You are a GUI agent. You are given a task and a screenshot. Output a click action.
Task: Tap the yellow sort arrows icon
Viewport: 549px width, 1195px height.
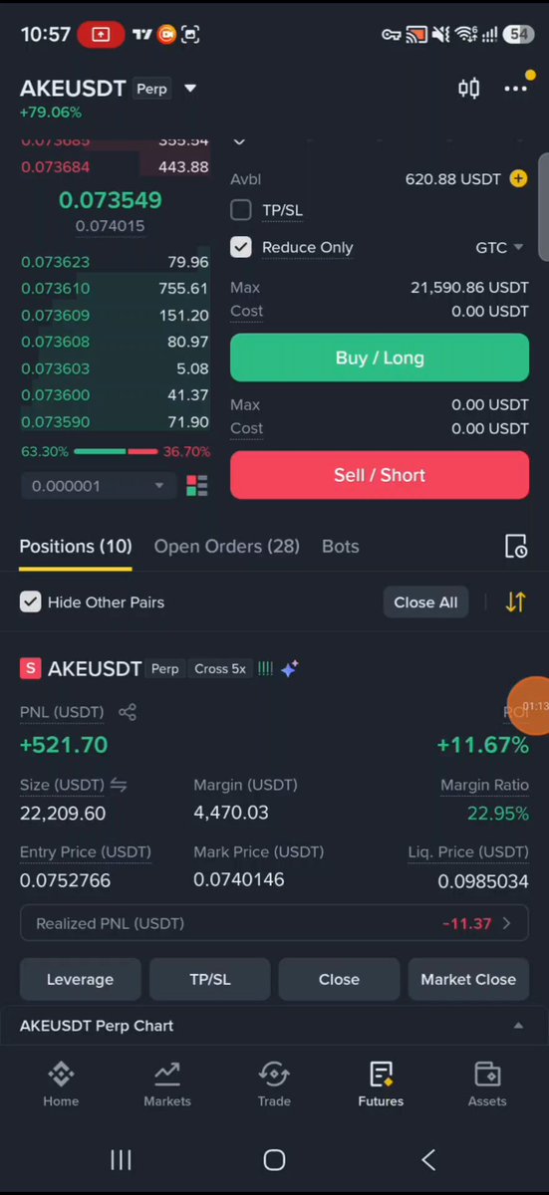(x=515, y=601)
